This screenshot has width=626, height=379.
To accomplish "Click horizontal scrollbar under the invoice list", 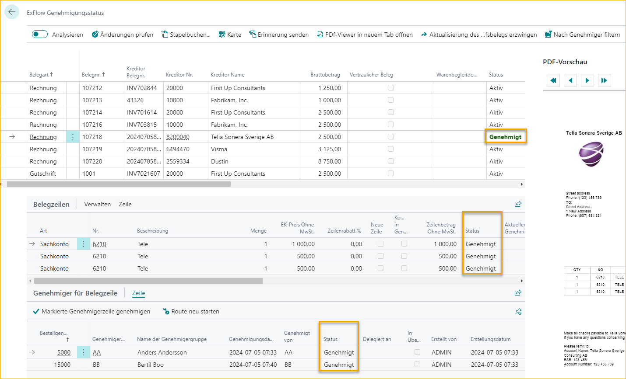I will (x=119, y=184).
